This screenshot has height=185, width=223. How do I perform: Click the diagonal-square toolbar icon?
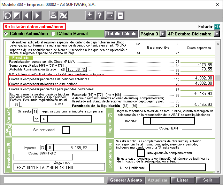[17, 15]
